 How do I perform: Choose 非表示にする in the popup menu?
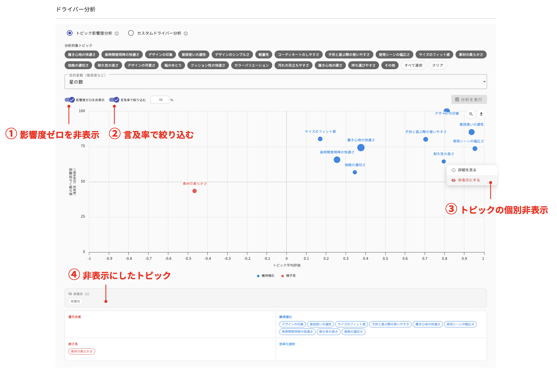click(472, 180)
